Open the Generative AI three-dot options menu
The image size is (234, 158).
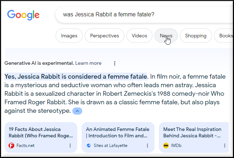click(115, 63)
